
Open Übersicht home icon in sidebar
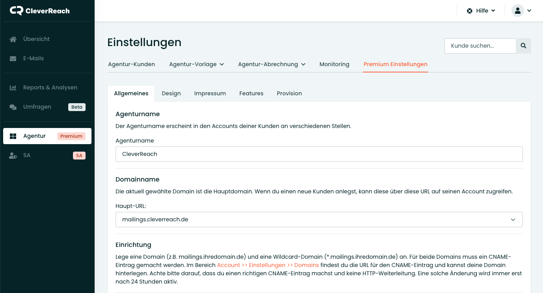[13, 39]
